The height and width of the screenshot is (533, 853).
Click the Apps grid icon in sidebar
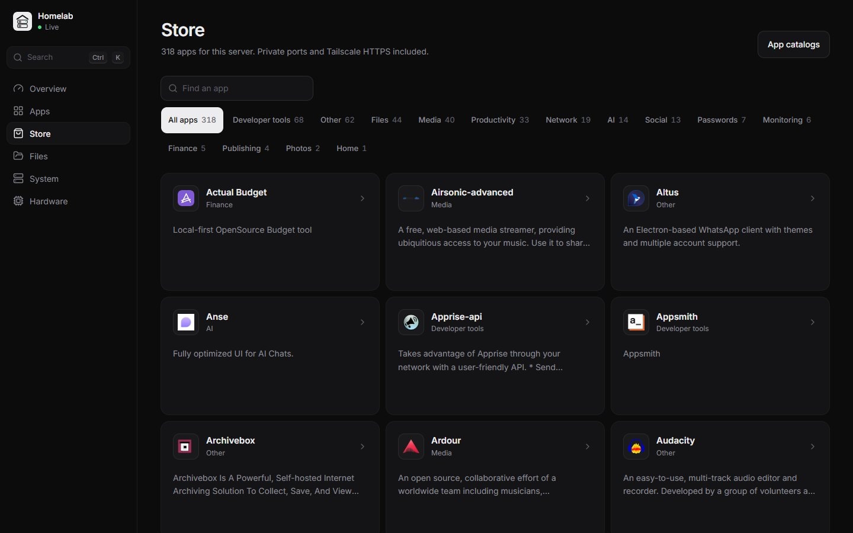point(18,111)
